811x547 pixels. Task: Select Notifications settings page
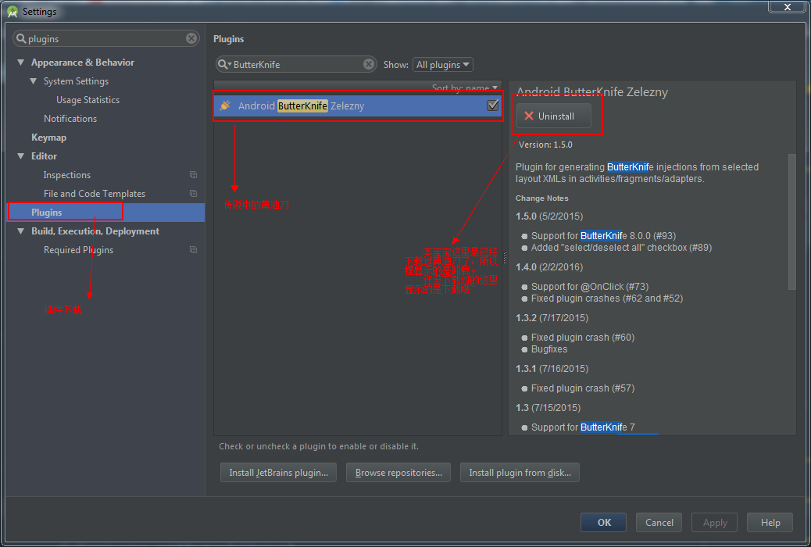[x=70, y=119]
